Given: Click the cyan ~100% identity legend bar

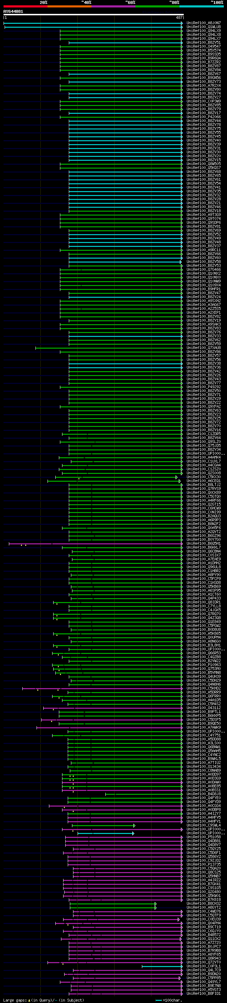Looking at the screenshot, I should click(201, 6).
